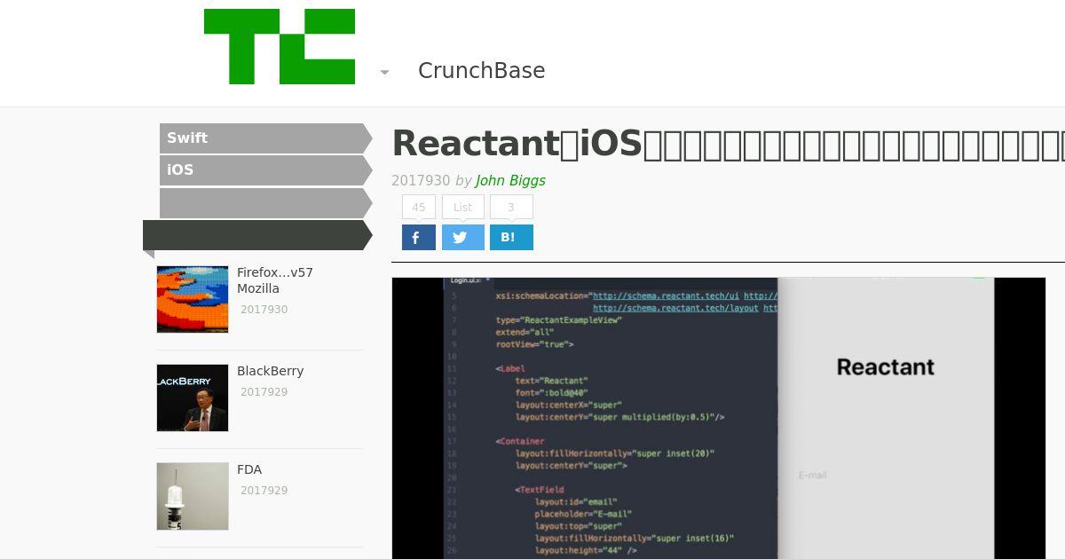This screenshot has width=1065, height=559.
Task: Open author John Biggs profile
Action: [510, 180]
